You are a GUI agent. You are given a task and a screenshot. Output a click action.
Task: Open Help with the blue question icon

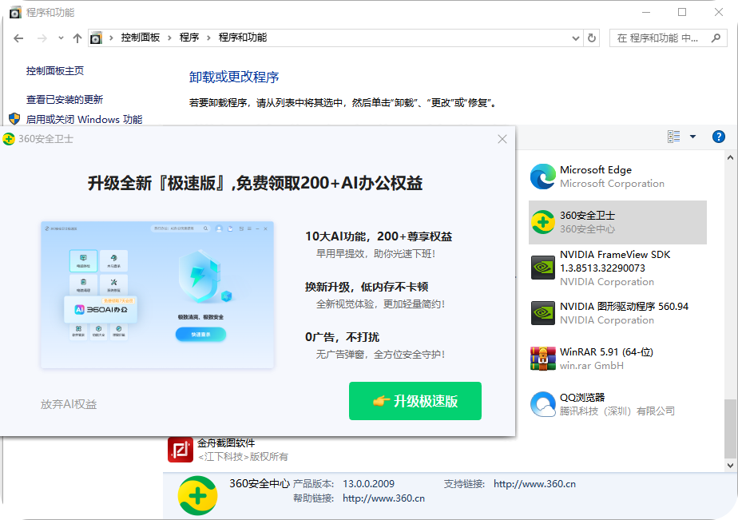(719, 137)
